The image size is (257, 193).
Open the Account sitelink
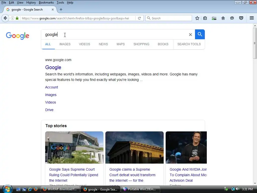[51, 87]
